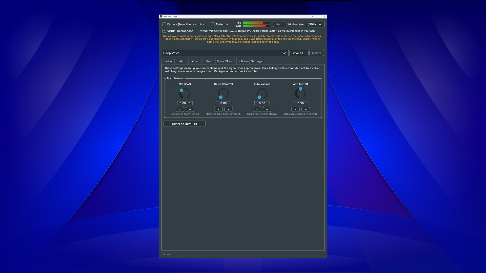Minimize the Simple Voice Changer window
Image resolution: width=486 pixels, height=273 pixels.
tap(313, 16)
